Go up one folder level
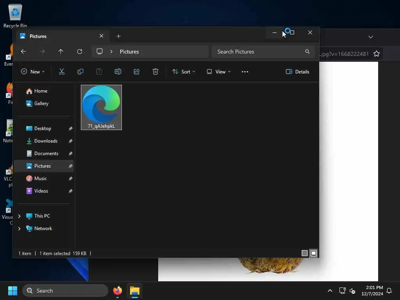Image resolution: width=400 pixels, height=300 pixels. pos(61,52)
